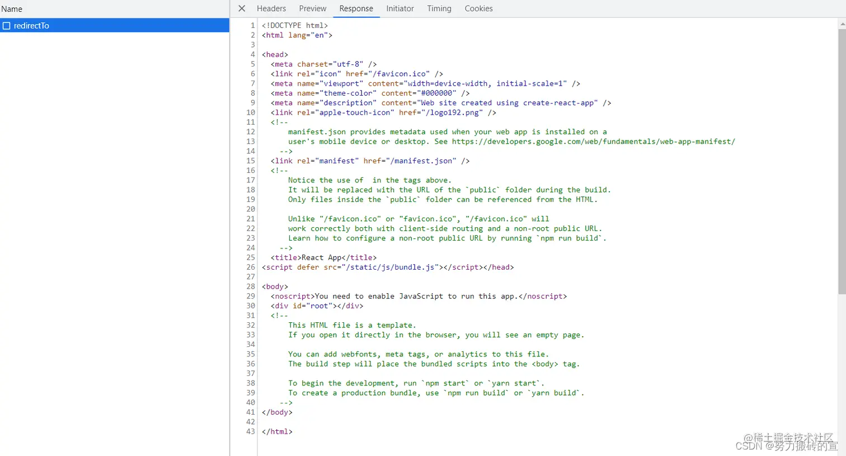Click the description meta tag line

(x=441, y=102)
